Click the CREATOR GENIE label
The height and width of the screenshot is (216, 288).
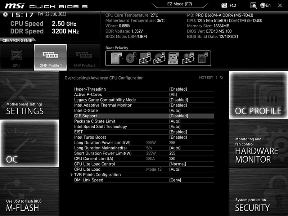coord(17,40)
